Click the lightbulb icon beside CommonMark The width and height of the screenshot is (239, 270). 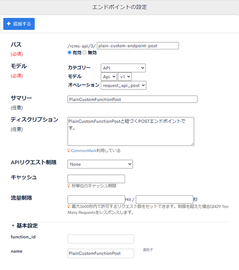[69, 151]
